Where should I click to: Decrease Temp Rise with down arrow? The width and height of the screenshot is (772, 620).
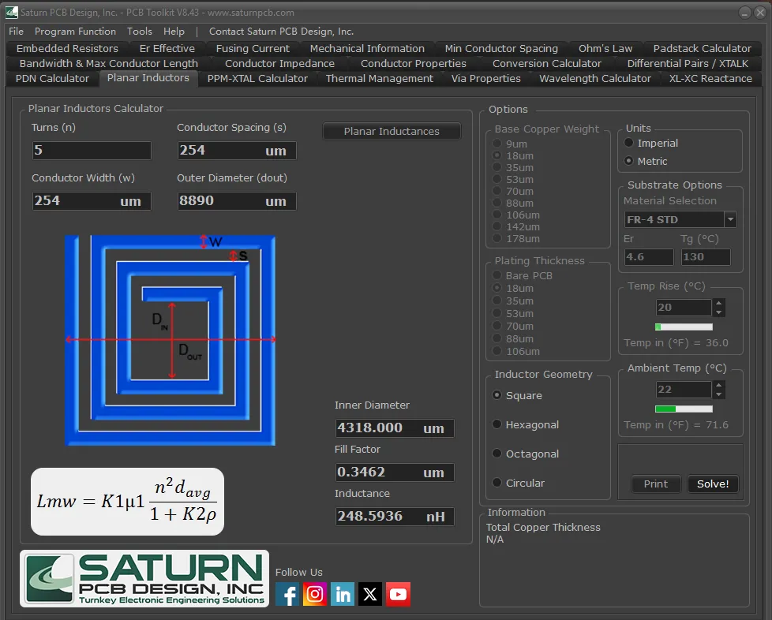click(719, 312)
